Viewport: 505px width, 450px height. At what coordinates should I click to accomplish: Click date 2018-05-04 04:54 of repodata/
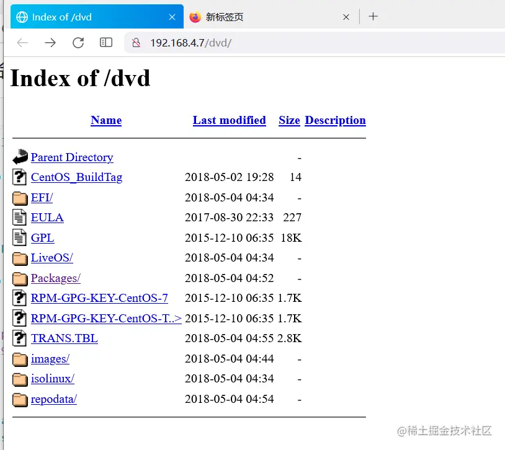[230, 399]
